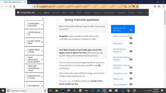Go back to the previous page
Screen dimensions: 166x93
tap(2, 6)
